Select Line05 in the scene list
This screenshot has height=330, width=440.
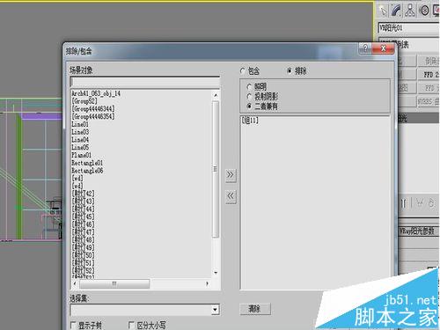pyautogui.click(x=80, y=147)
